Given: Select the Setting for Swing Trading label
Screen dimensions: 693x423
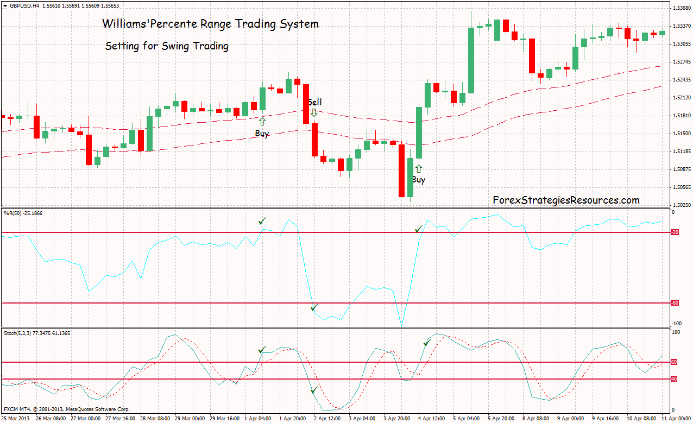Looking at the screenshot, I should click(167, 46).
